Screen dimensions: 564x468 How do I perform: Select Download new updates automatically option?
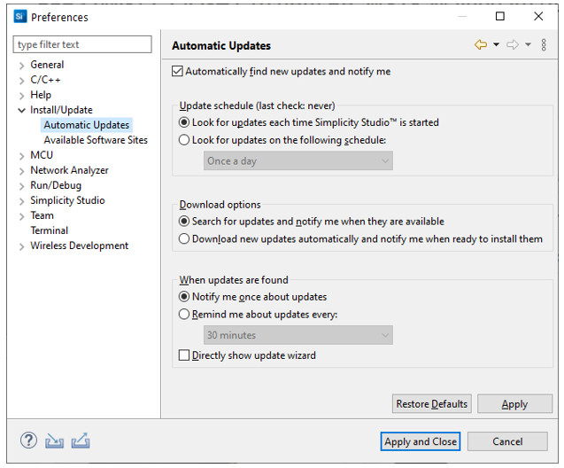click(184, 238)
